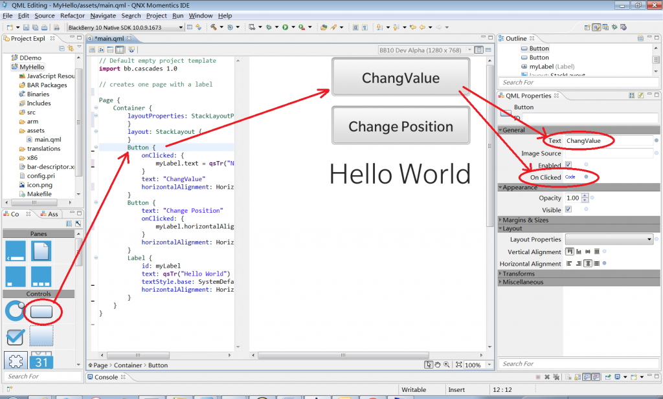Select the TabbedPane icon with three tabs
Screen dimensions: 663x399
point(41,277)
